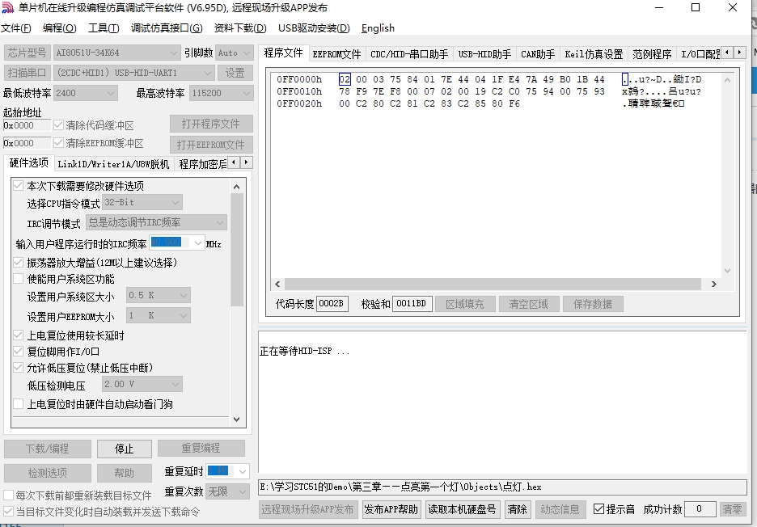Open 文件(F) menu

point(16,28)
